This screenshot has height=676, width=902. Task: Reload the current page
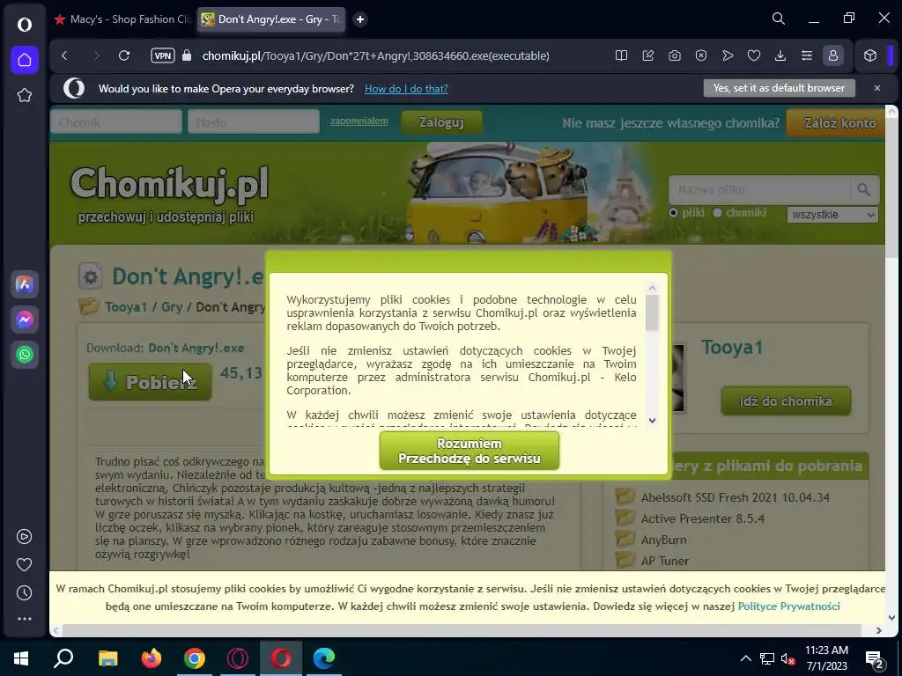(123, 55)
